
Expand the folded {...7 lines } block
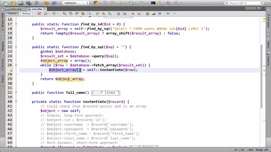[x=105, y=93]
